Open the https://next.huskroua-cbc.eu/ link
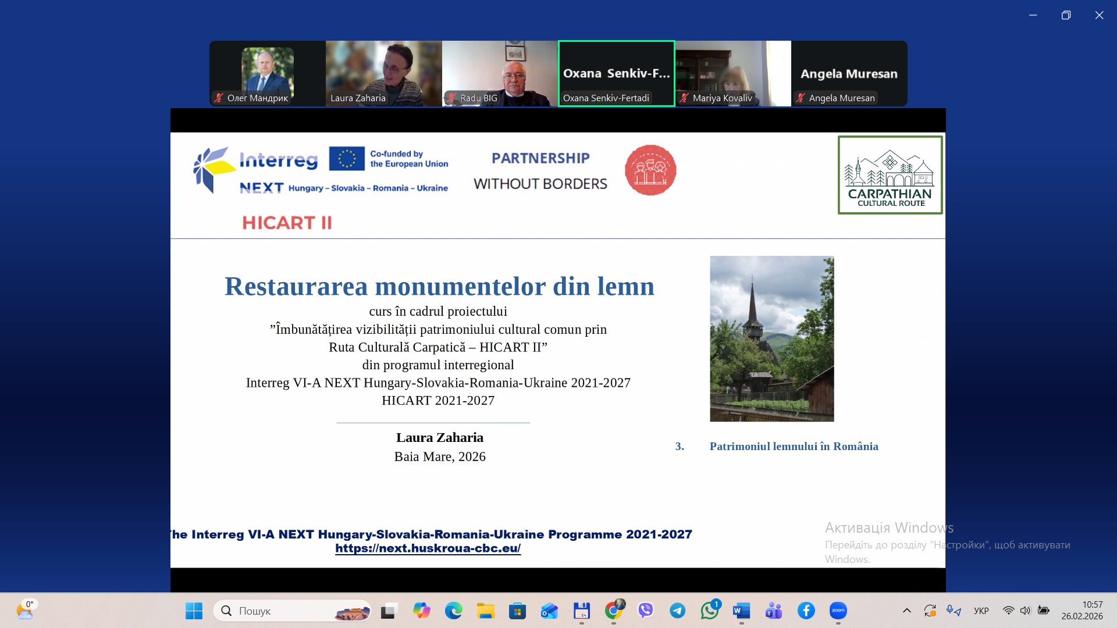This screenshot has height=628, width=1117. (x=428, y=548)
